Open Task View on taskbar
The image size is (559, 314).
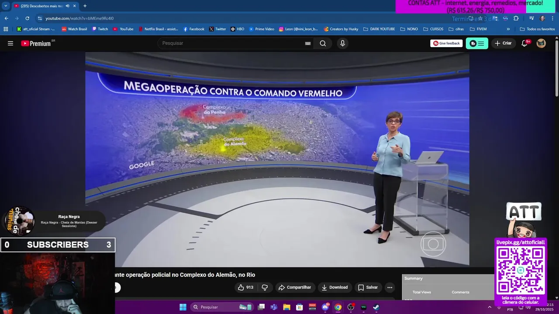[x=261, y=307]
